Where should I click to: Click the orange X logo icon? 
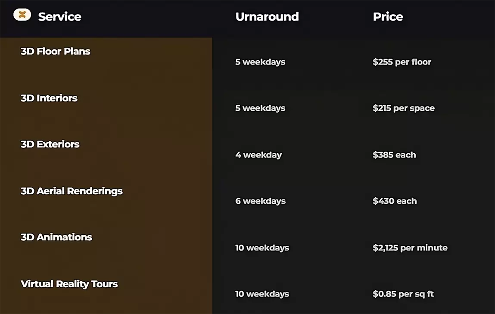point(22,15)
